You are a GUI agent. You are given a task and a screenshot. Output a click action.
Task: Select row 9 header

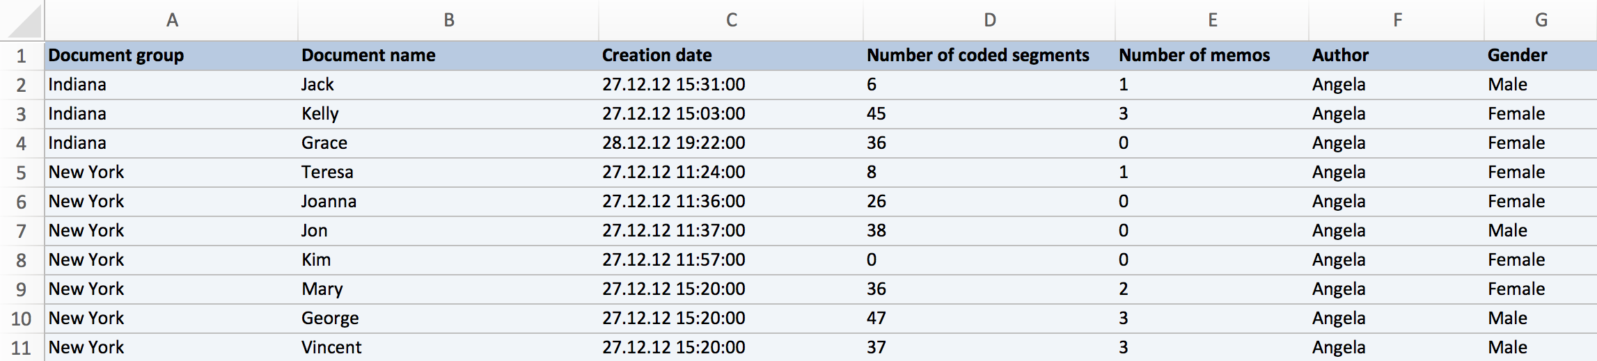pyautogui.click(x=22, y=289)
